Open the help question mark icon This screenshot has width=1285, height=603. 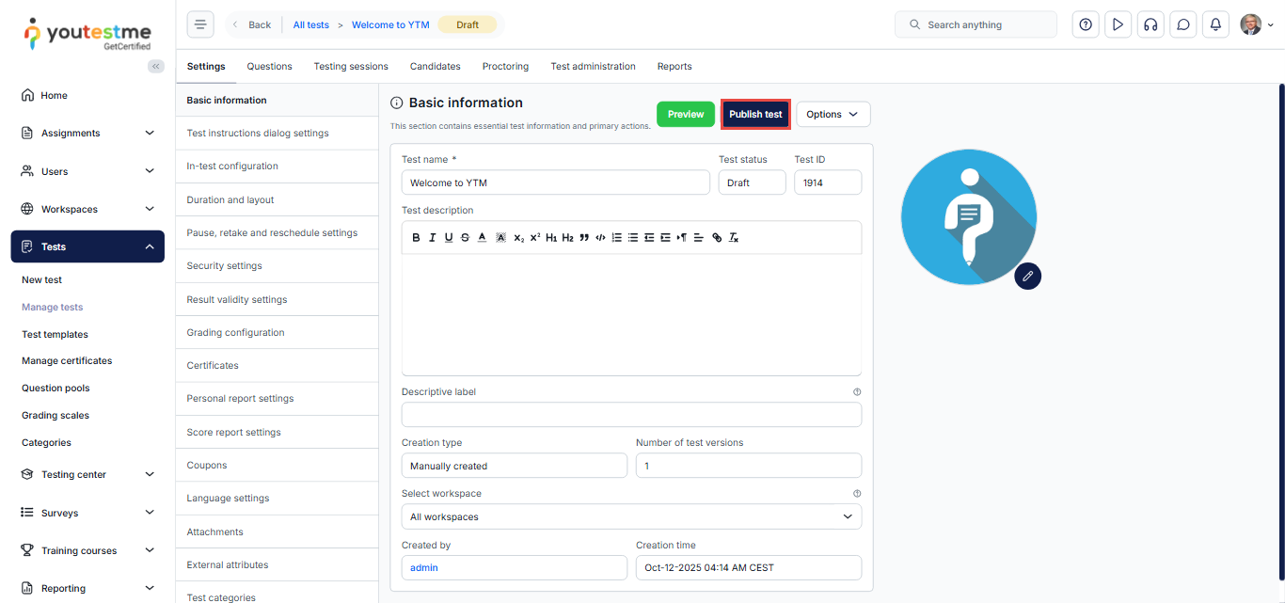coord(1086,24)
